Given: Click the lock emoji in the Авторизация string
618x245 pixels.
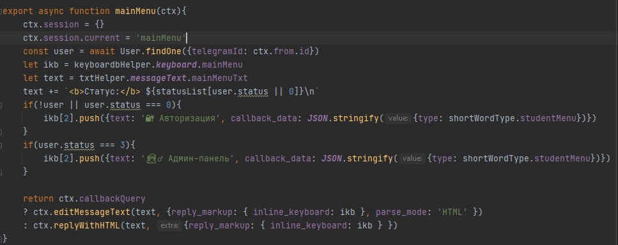Looking at the screenshot, I should [150, 118].
